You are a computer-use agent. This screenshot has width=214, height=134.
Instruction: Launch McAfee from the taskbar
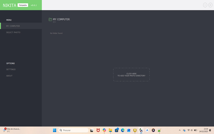tap(98, 130)
